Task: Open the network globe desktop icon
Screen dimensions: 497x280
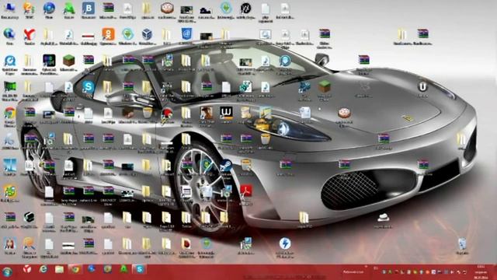Action: coord(9,34)
